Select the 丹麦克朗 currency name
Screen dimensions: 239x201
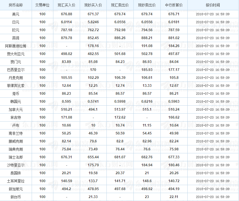pos(16,78)
